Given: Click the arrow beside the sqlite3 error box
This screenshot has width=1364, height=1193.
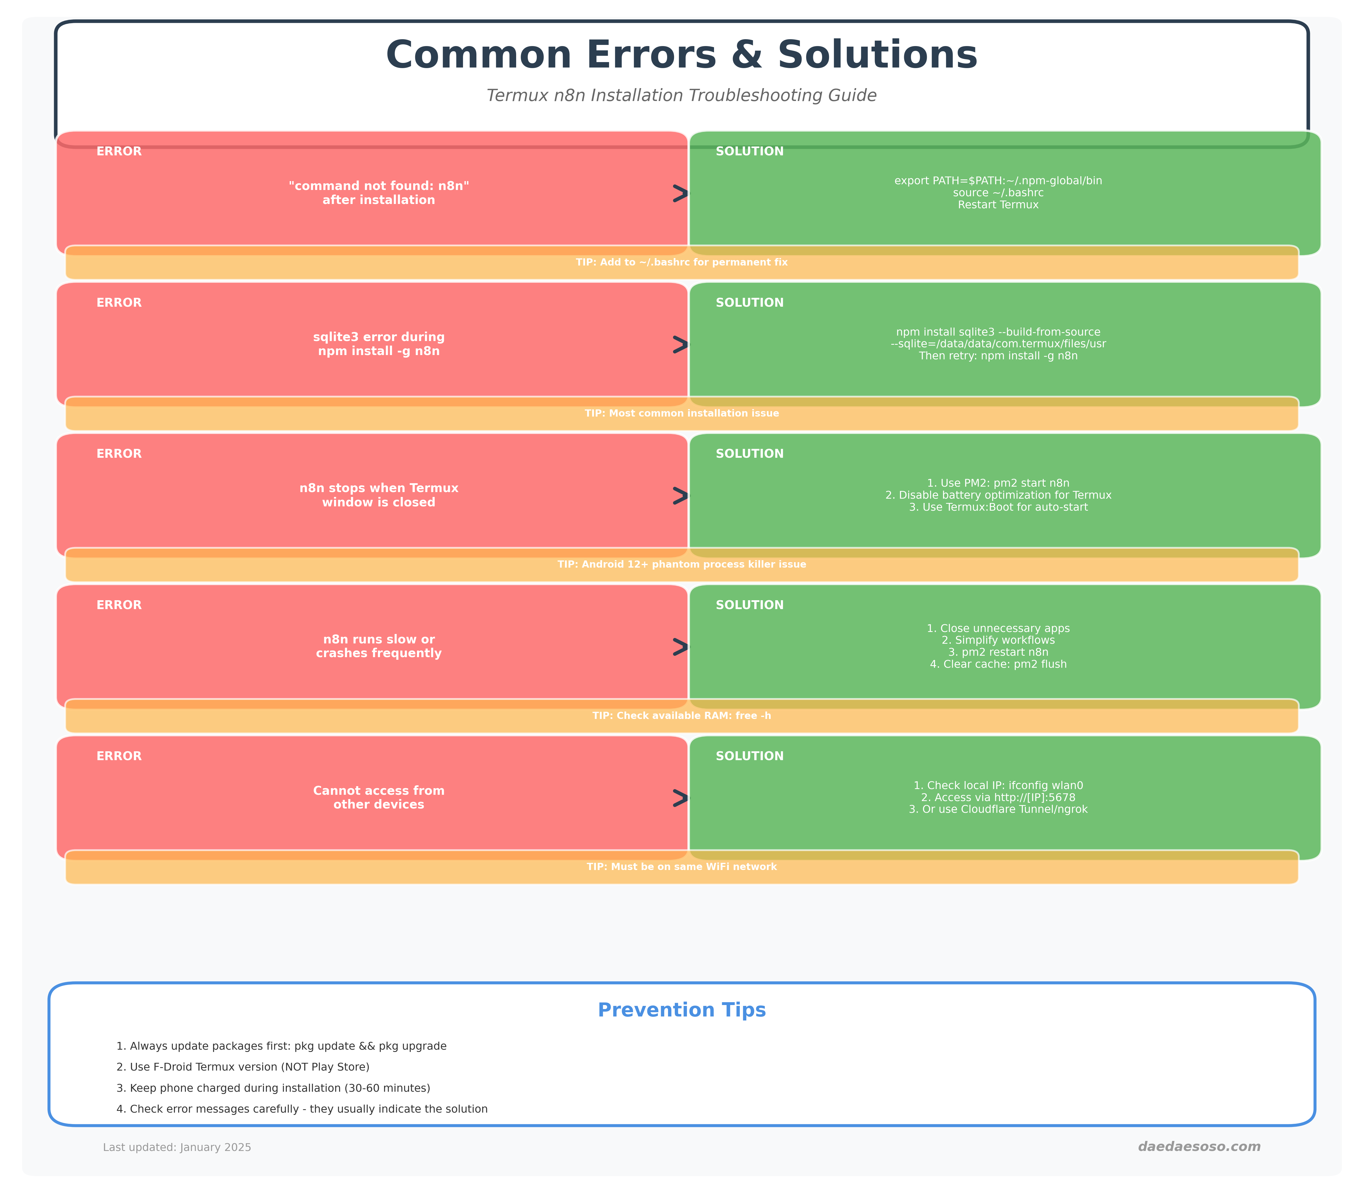Looking at the screenshot, I should [x=680, y=345].
